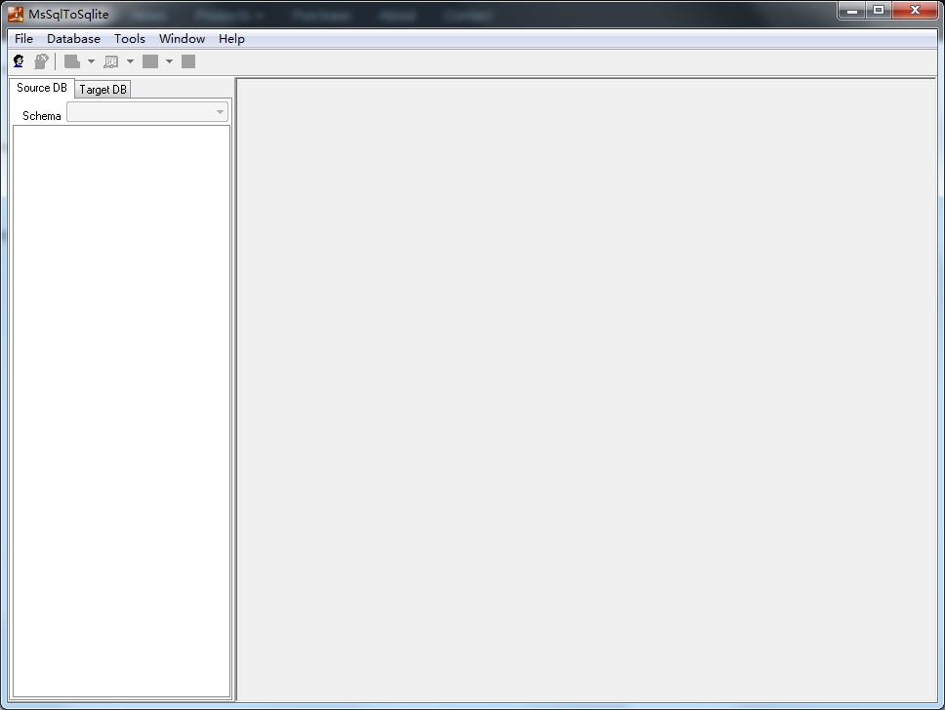This screenshot has height=710, width=945.
Task: Click the table-grid toolbar icon
Action: (111, 61)
